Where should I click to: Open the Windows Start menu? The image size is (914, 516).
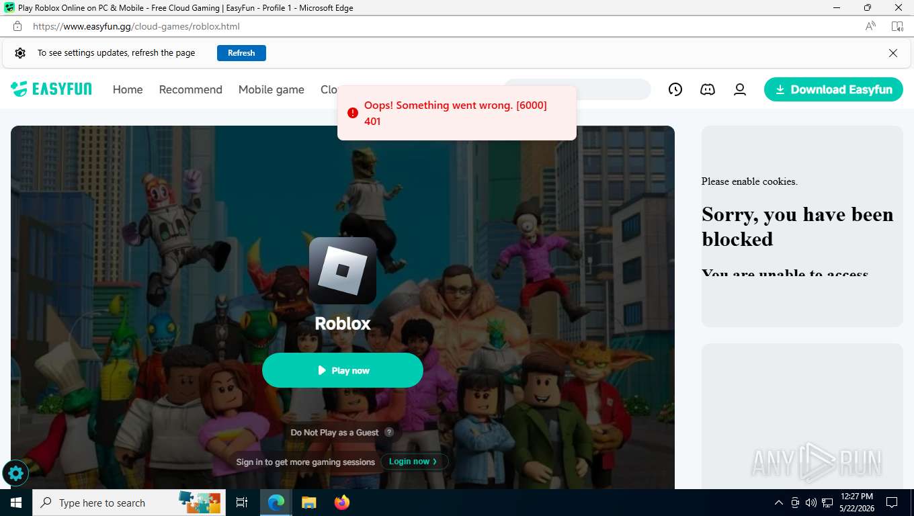[x=16, y=503]
